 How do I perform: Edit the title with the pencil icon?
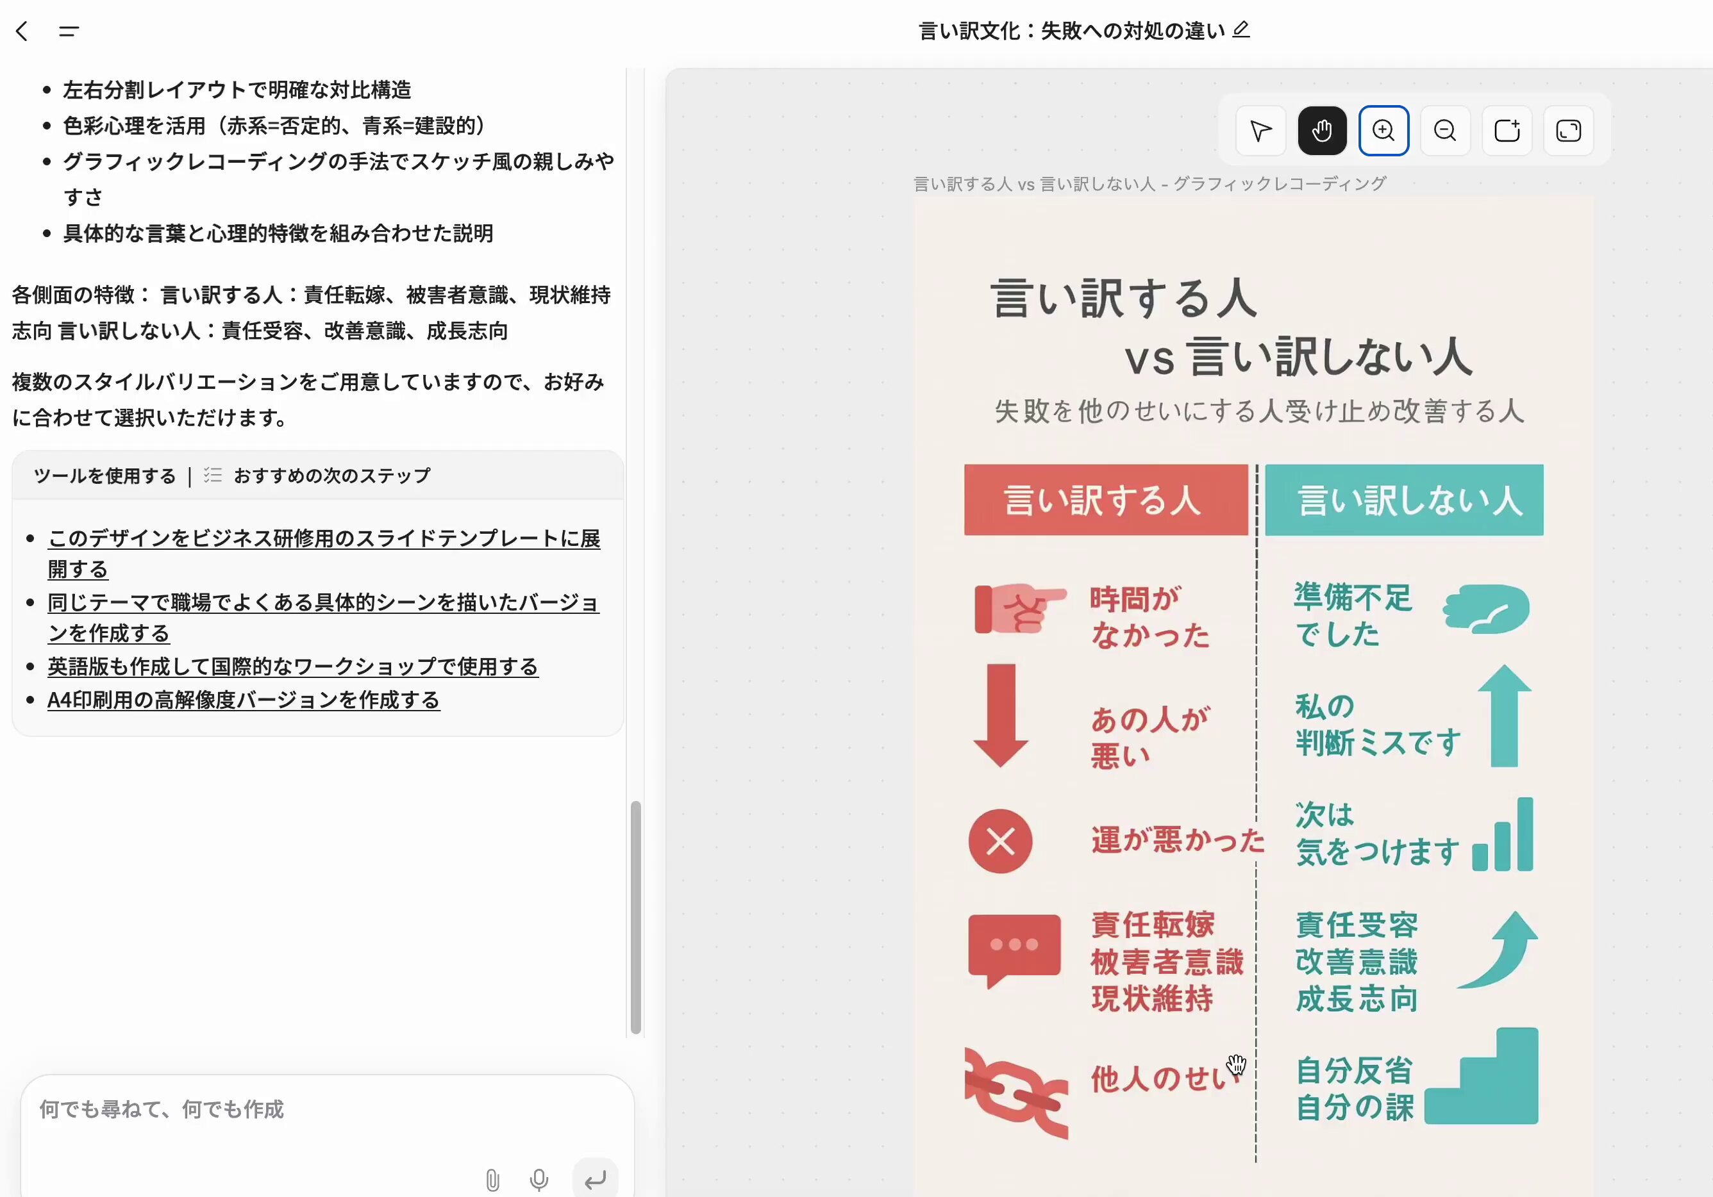pyautogui.click(x=1241, y=30)
